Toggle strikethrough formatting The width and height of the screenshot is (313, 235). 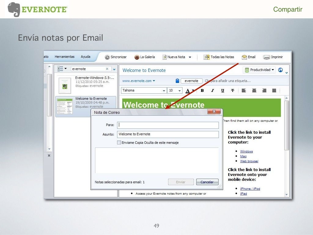(x=233, y=91)
